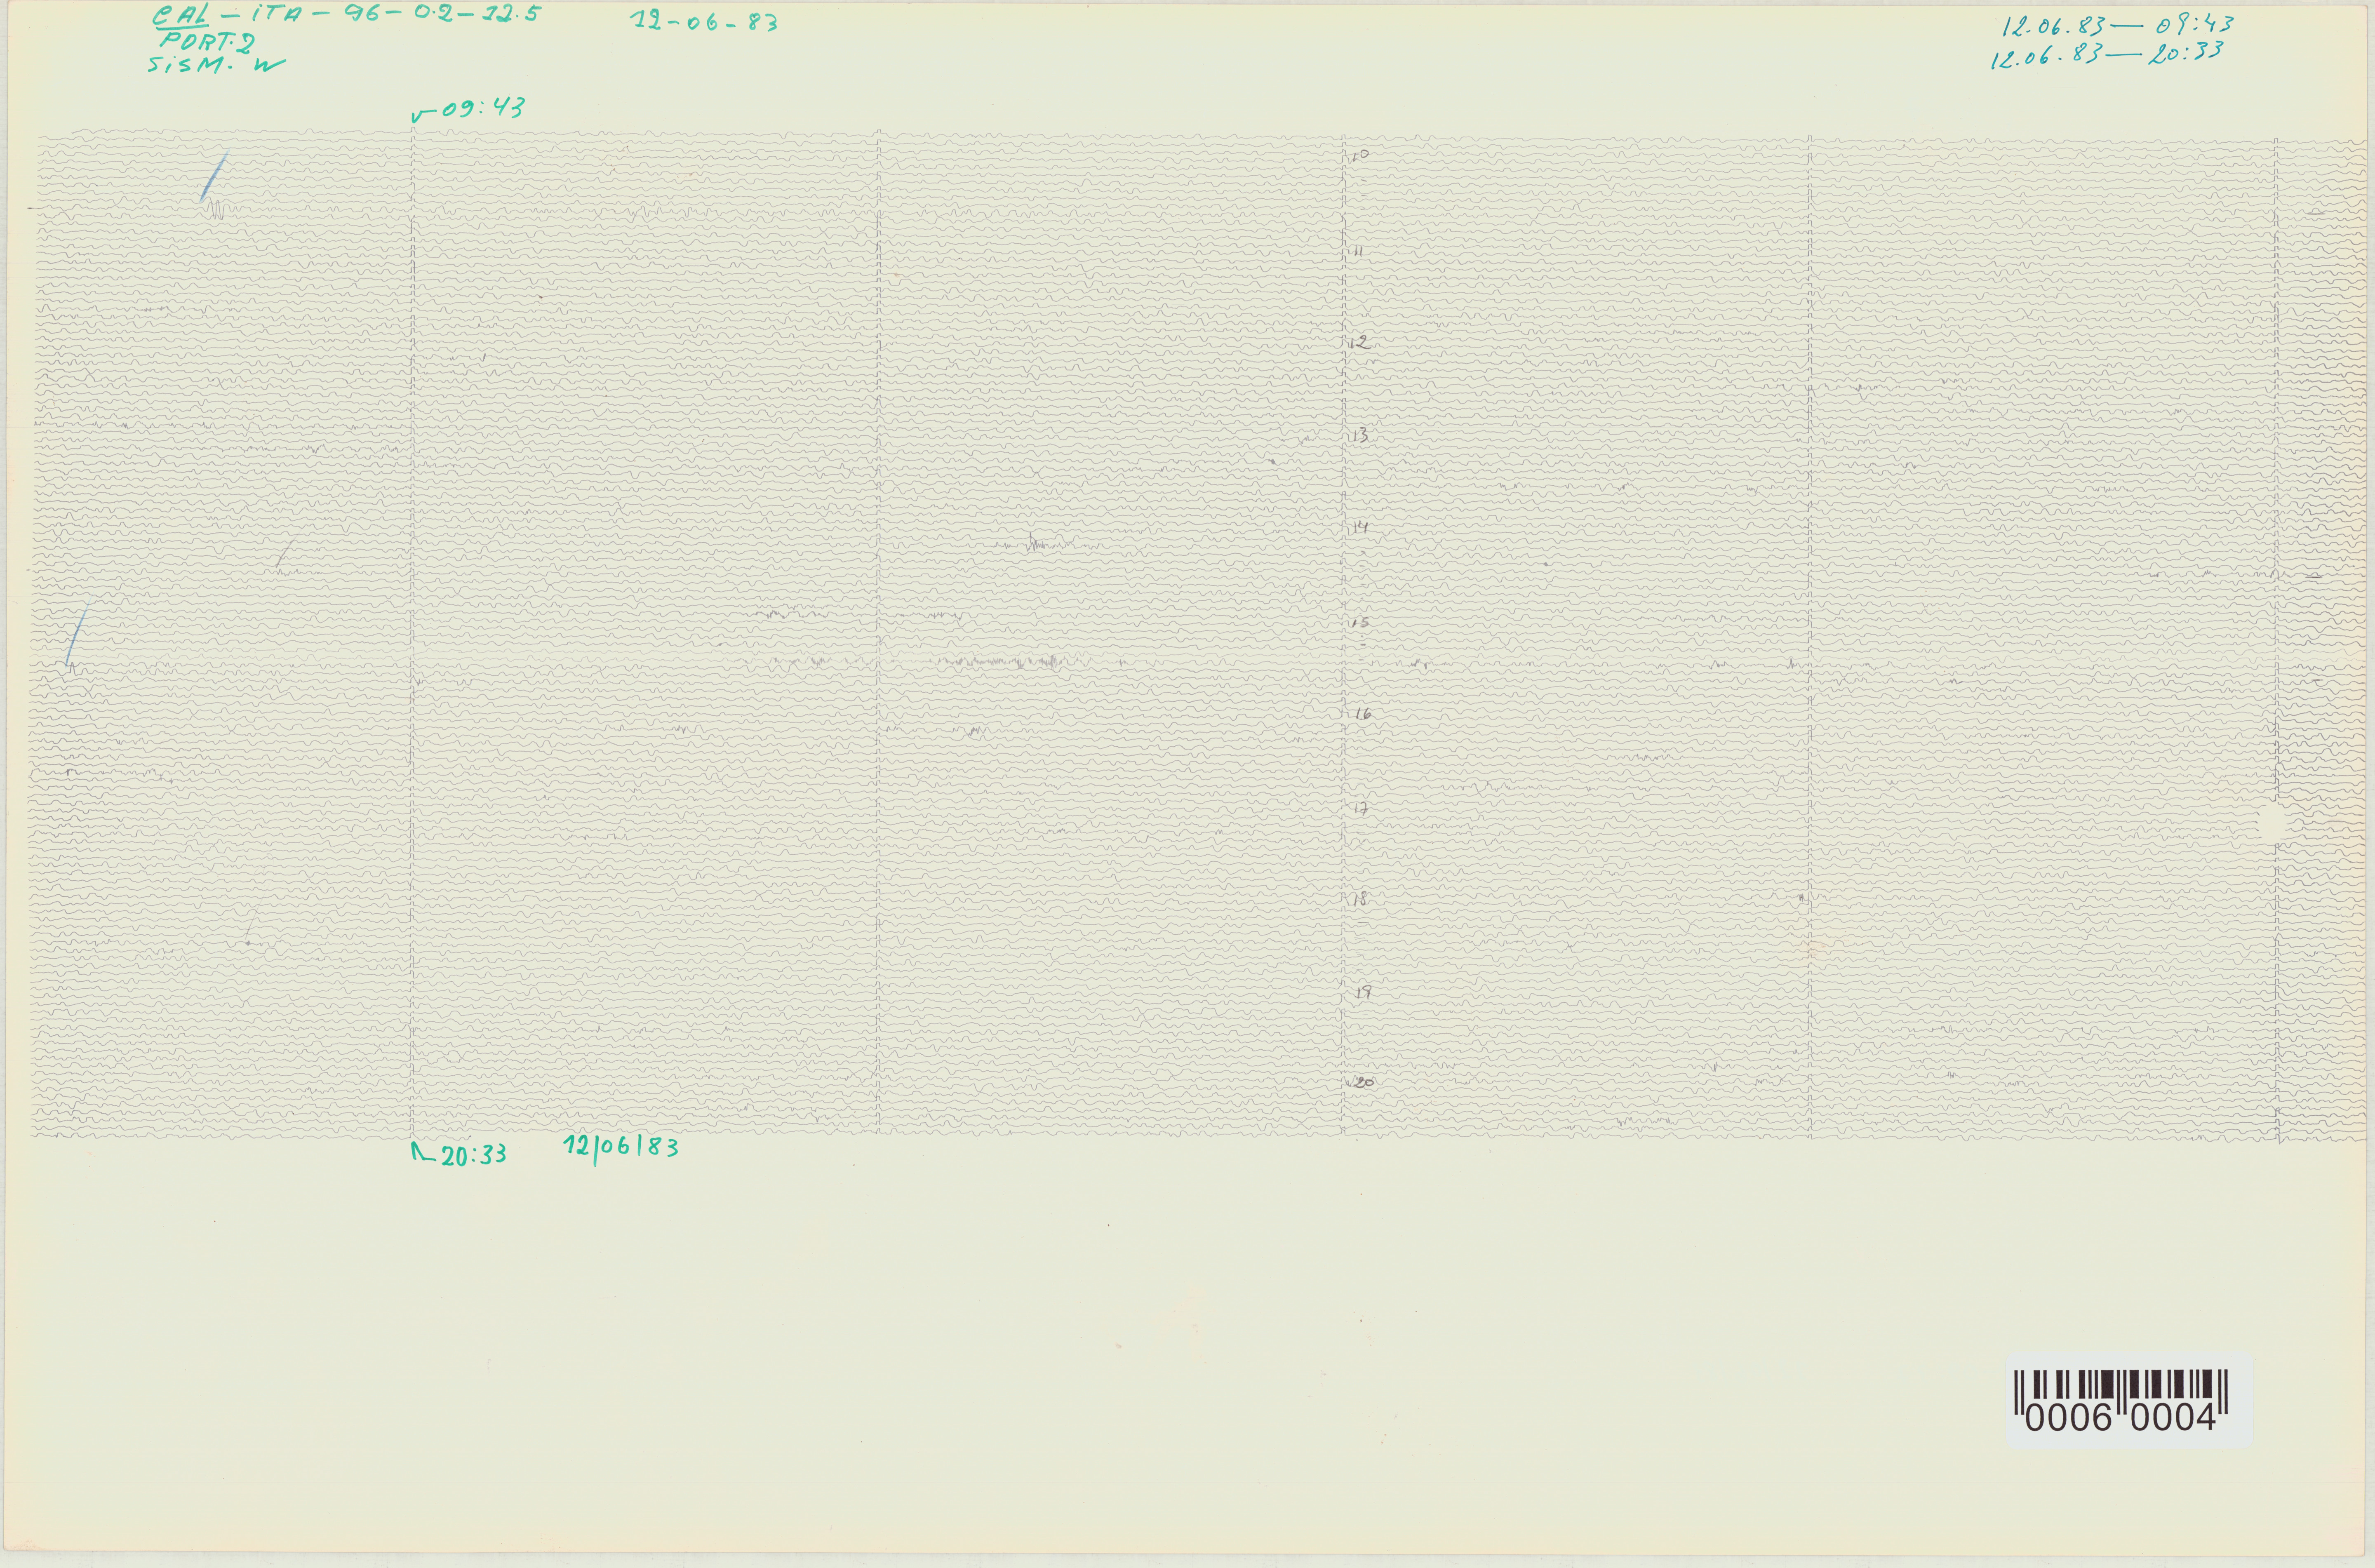Click the top date 12-06-83
The width and height of the screenshot is (2375, 1568).
coord(704,21)
